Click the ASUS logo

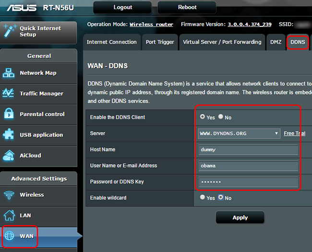(22, 8)
